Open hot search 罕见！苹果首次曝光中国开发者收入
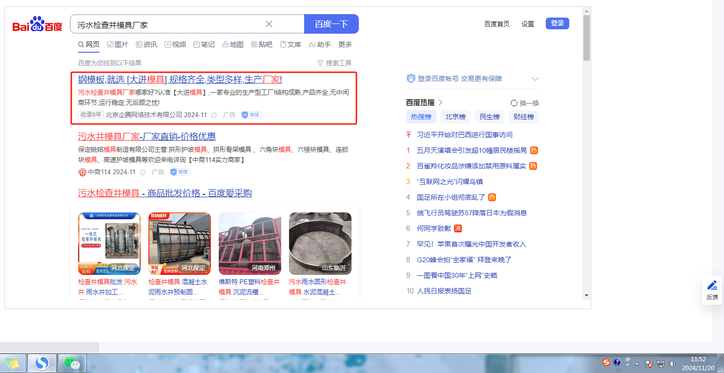724x373 pixels. [x=472, y=244]
